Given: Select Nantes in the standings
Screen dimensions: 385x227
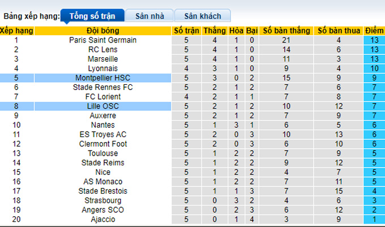Looking at the screenshot, I should coord(103,125).
